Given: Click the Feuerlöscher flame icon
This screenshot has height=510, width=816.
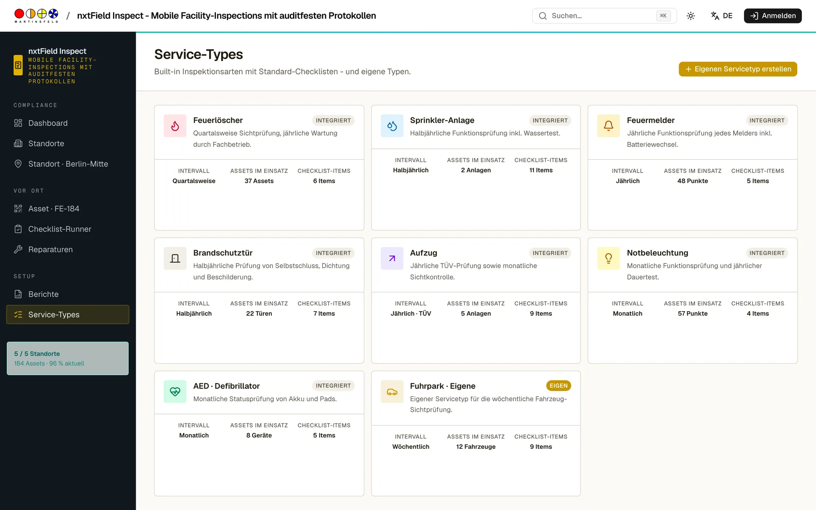Looking at the screenshot, I should point(175,126).
